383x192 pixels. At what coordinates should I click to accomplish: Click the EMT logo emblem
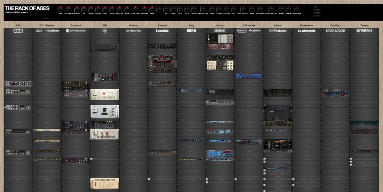tap(105, 31)
